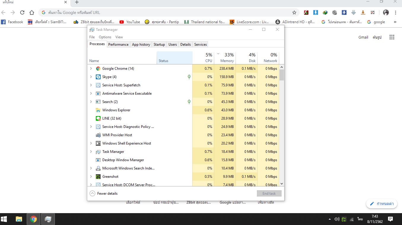Click the Desktop Window Manager icon
This screenshot has width=402, height=225.
pos(98,160)
